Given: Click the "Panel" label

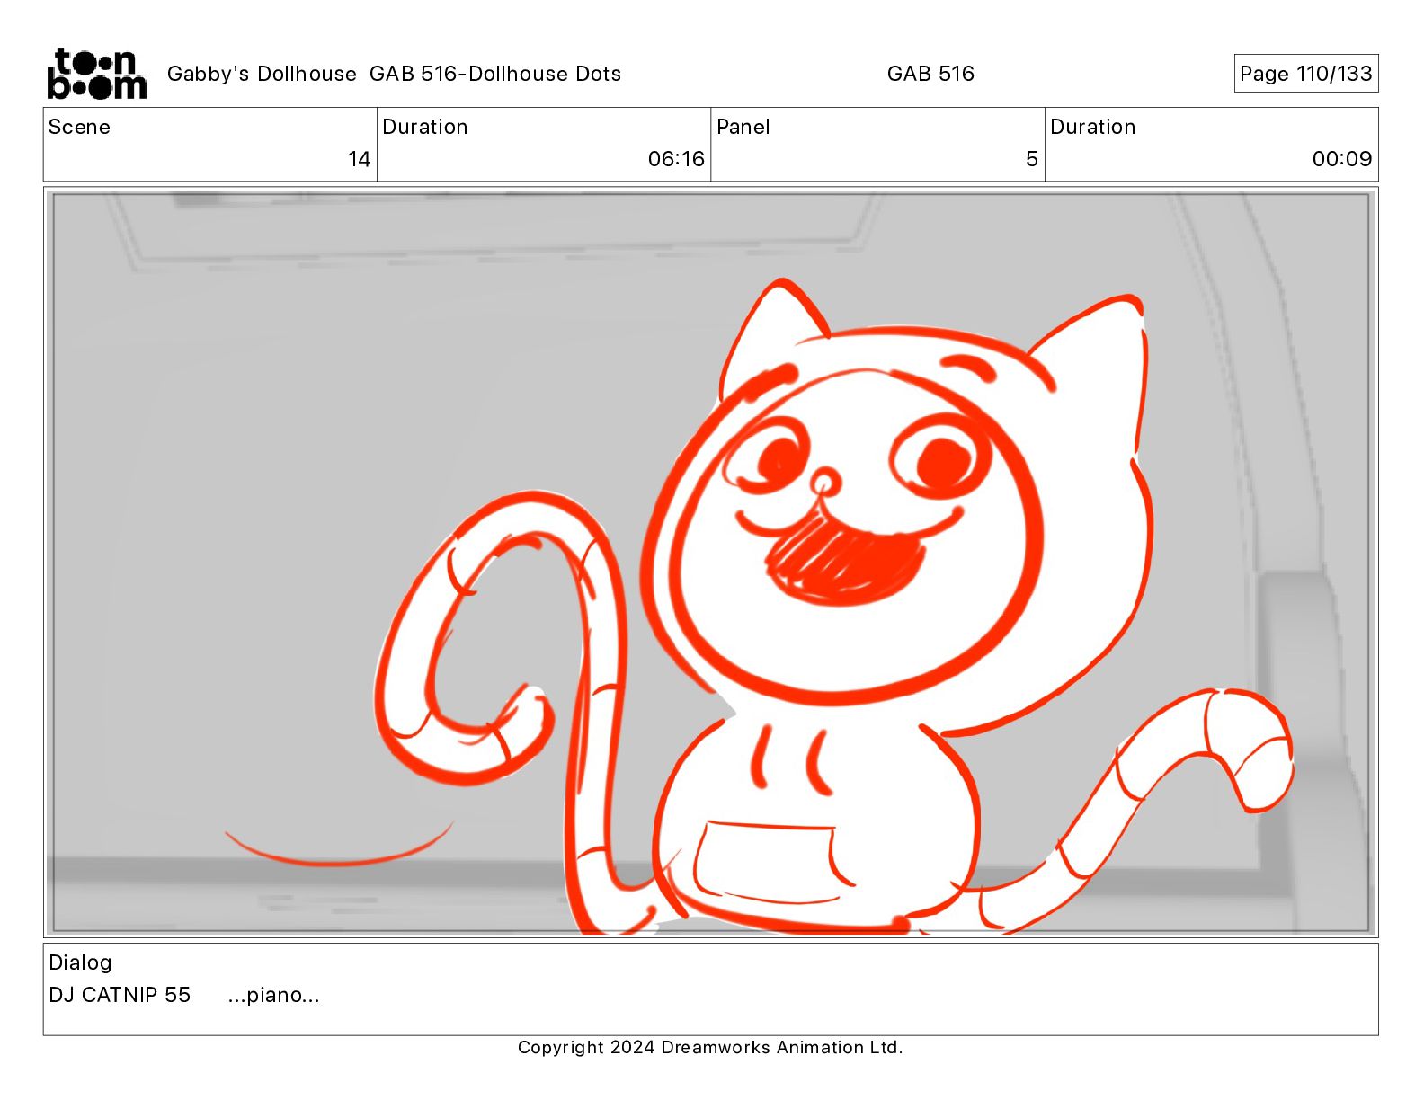Looking at the screenshot, I should (743, 127).
